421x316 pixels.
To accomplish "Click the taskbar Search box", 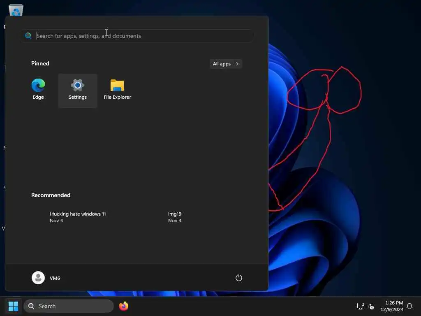I will point(69,306).
